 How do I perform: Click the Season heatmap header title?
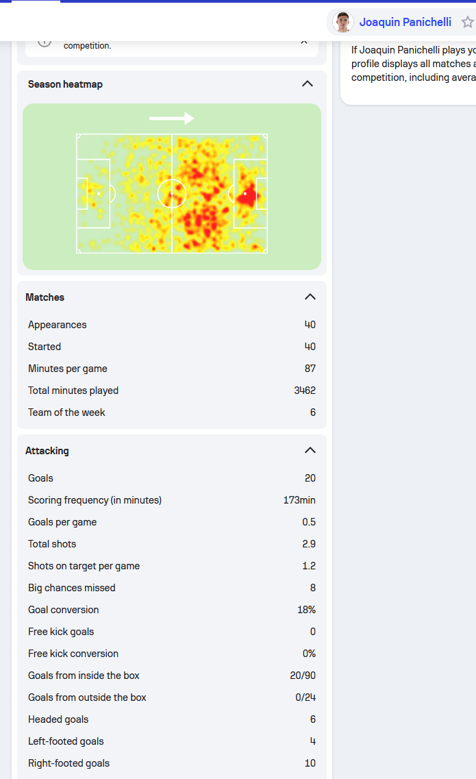point(65,84)
